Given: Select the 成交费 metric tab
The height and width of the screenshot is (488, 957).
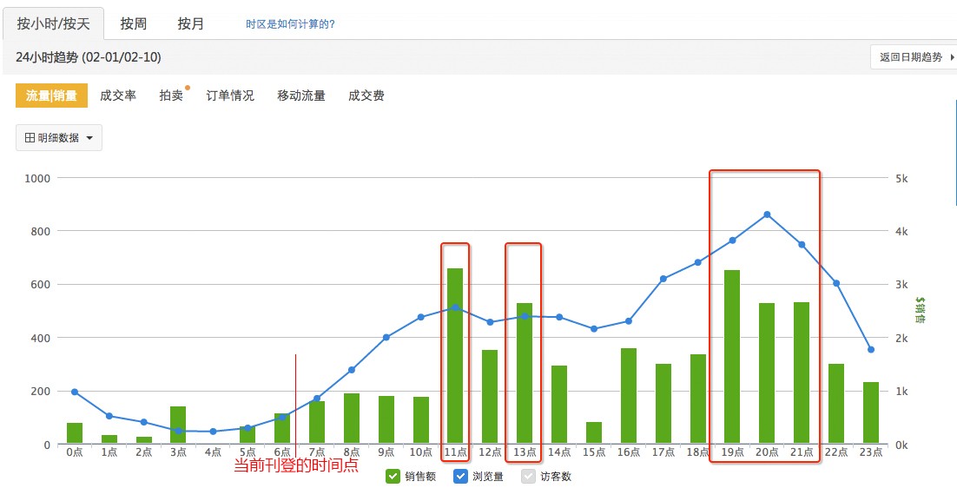Looking at the screenshot, I should (x=366, y=96).
